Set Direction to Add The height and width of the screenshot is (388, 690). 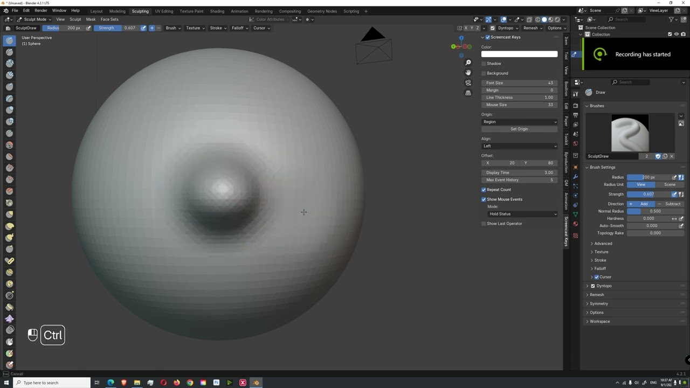click(641, 204)
